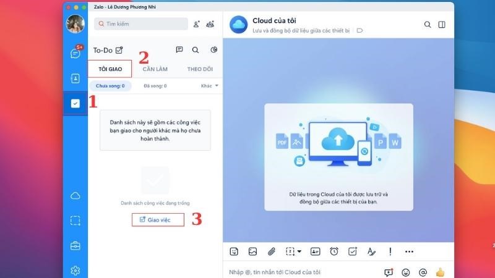Click the screenshot capture icon in sidebar

[75, 221]
